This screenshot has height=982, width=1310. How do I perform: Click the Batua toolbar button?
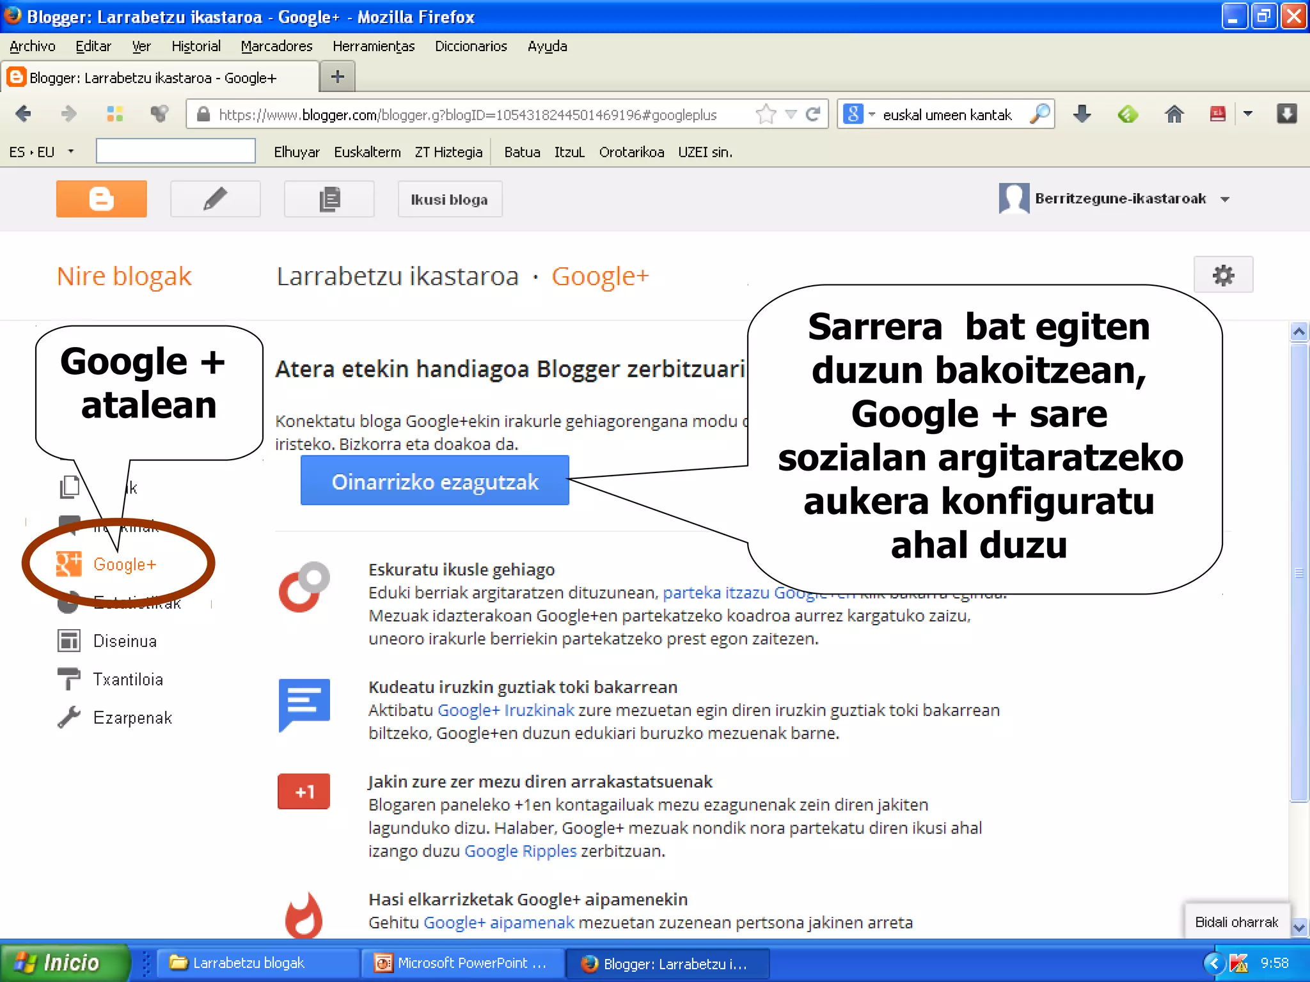[x=522, y=152]
